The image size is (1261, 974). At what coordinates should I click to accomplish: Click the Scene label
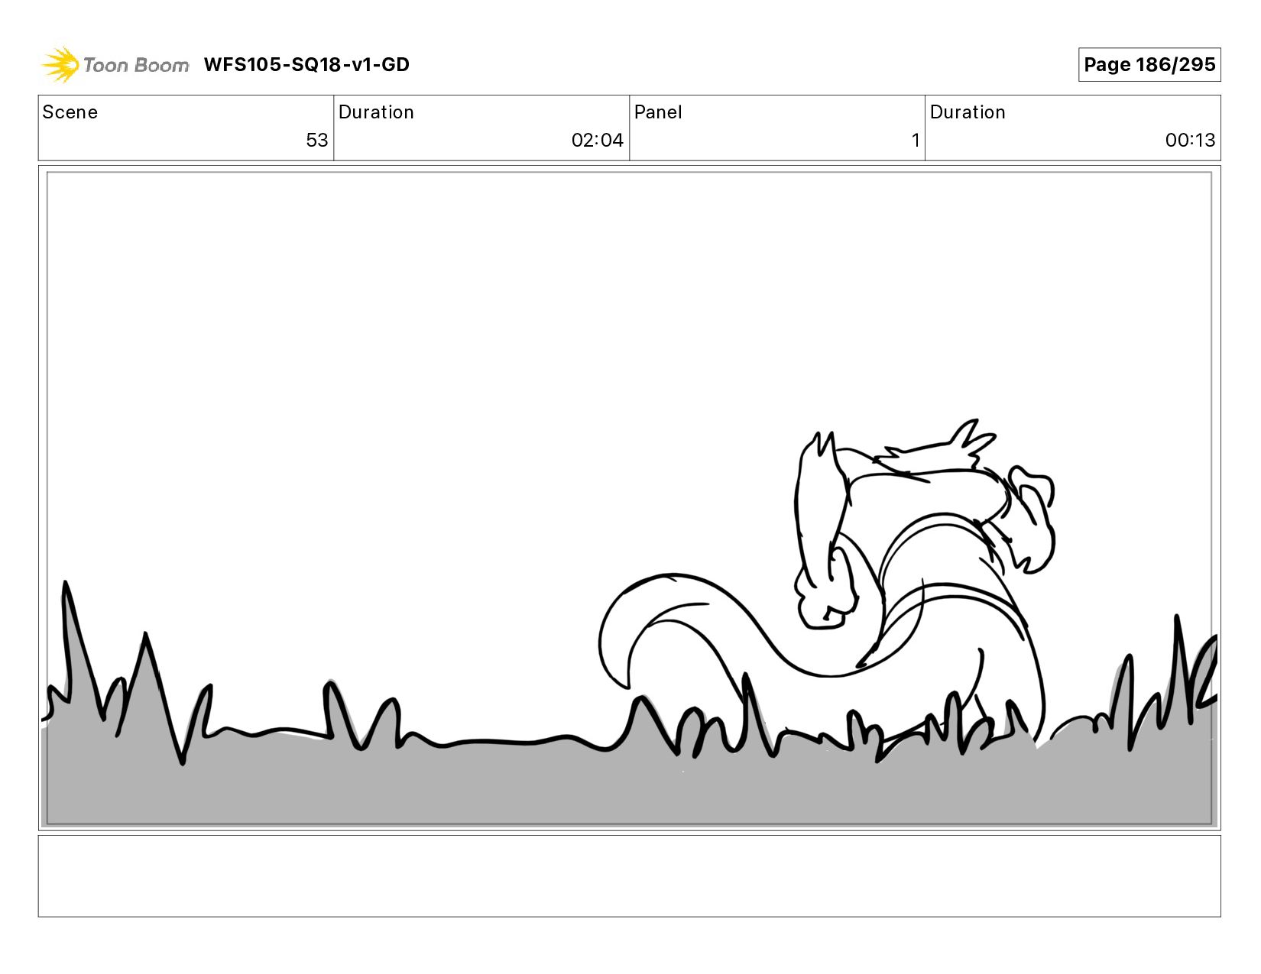[70, 112]
